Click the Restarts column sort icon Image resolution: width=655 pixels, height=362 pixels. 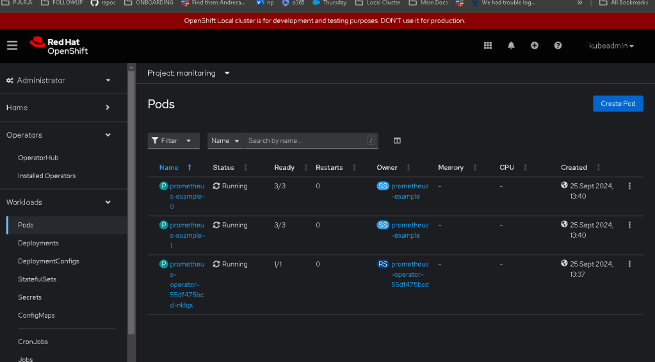354,167
